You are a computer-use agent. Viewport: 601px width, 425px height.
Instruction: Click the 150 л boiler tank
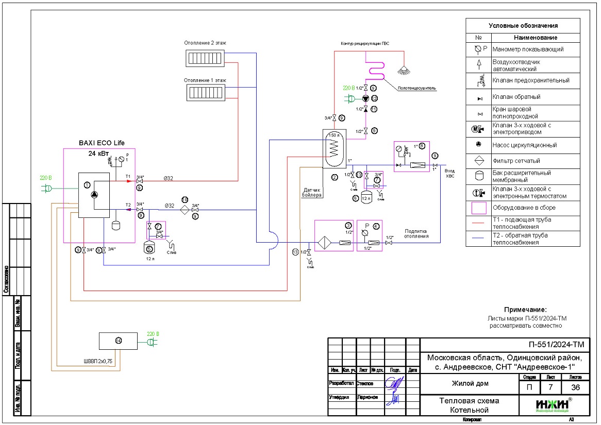pyautogui.click(x=333, y=148)
